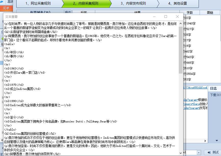Switch to the 日志 tab
Viewport: 221px width, 156px height.
(213, 88)
